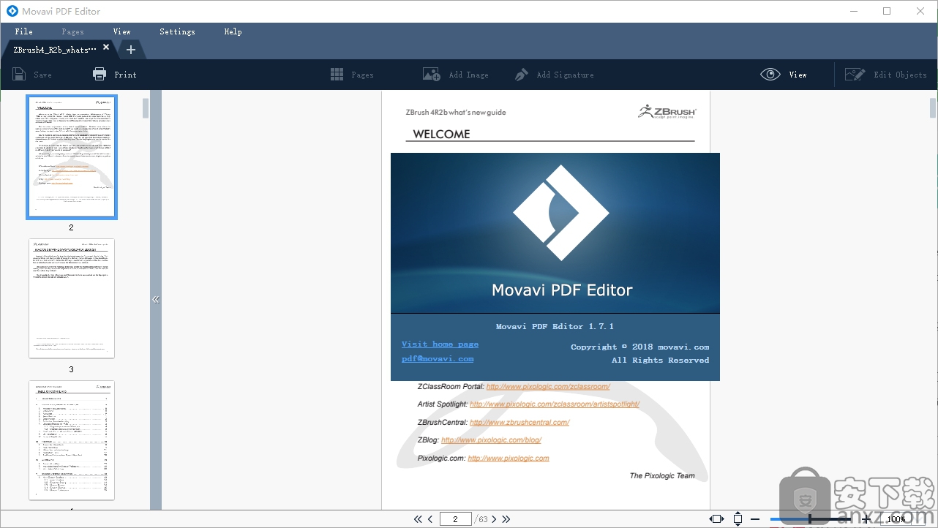Image resolution: width=938 pixels, height=528 pixels.
Task: Click the "Movavi PDF Editor 1.7.1" version text
Action: (555, 326)
